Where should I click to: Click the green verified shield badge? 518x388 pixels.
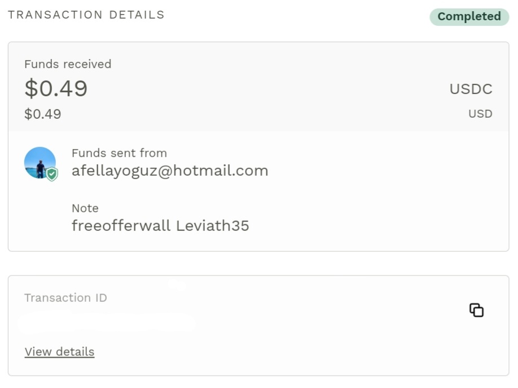tap(52, 175)
